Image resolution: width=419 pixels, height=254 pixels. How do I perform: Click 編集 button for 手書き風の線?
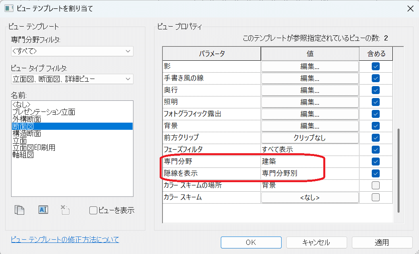click(310, 79)
